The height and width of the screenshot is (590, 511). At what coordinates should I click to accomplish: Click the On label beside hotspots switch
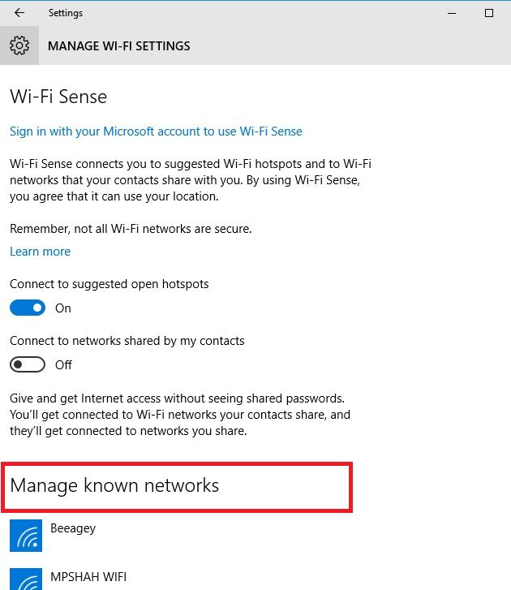(x=63, y=308)
